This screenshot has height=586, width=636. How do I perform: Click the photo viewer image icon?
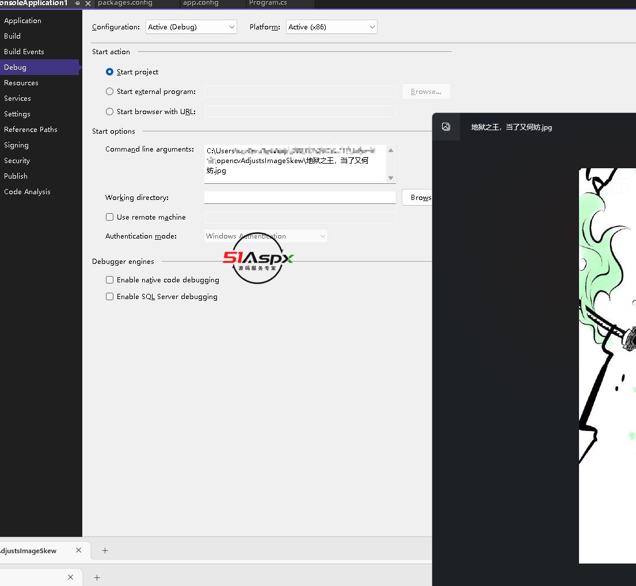tap(446, 127)
